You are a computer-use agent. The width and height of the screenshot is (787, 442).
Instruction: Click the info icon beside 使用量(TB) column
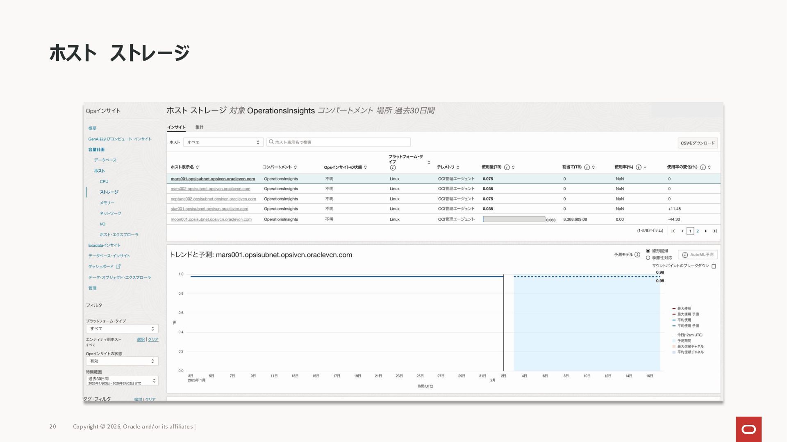coord(507,167)
